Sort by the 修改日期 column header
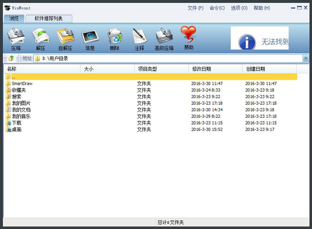The image size is (312, 229). [x=215, y=69]
